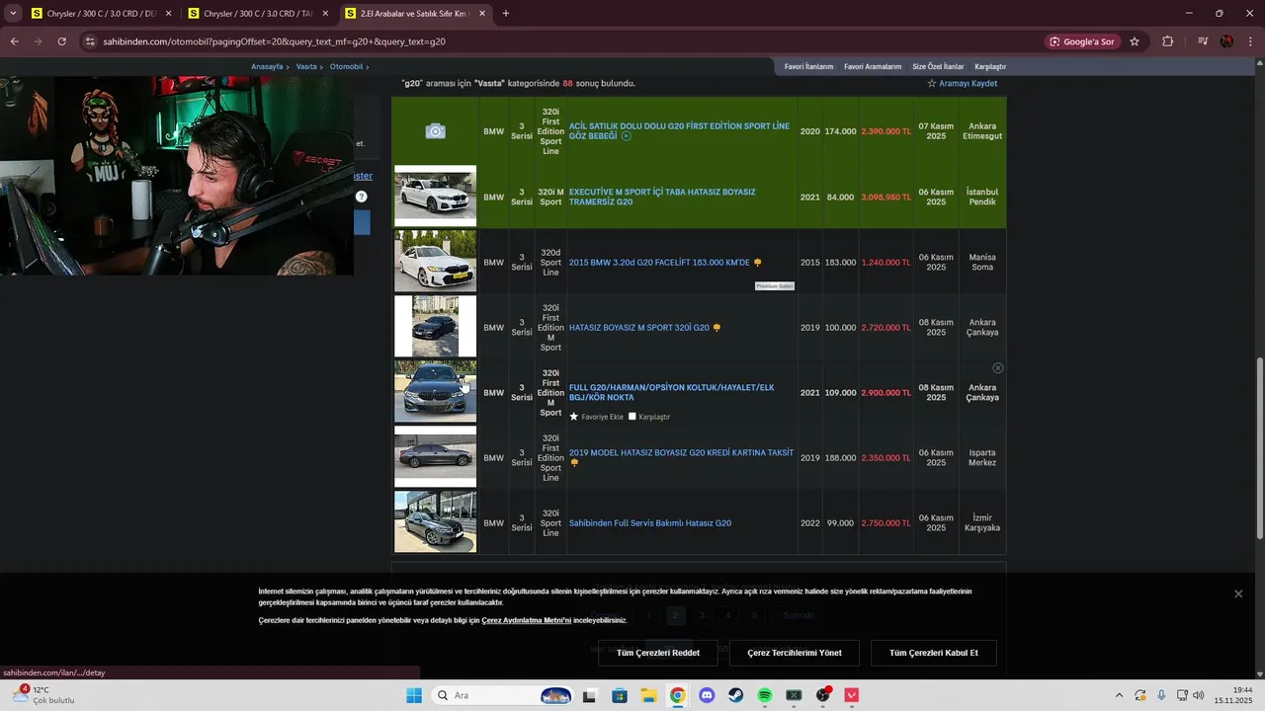Open the tab search dropdown arrow

[x=13, y=14]
